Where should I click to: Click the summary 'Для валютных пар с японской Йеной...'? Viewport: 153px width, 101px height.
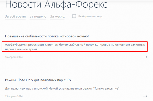pos(62,89)
